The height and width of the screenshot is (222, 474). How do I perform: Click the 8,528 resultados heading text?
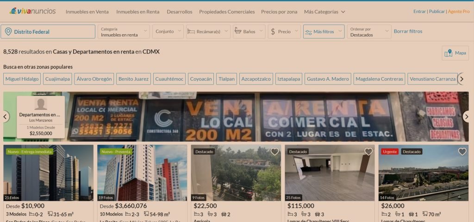tap(81, 52)
